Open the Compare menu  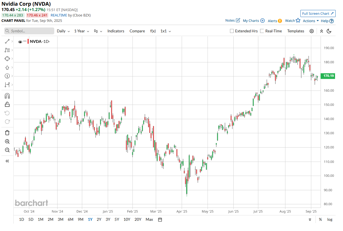tap(137, 31)
